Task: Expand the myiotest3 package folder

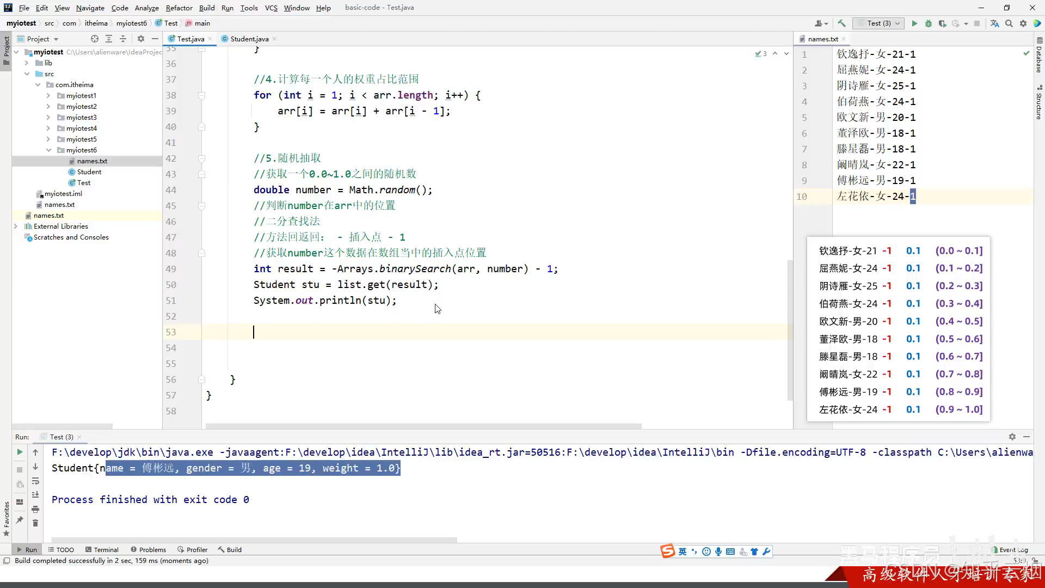Action: pyautogui.click(x=48, y=118)
